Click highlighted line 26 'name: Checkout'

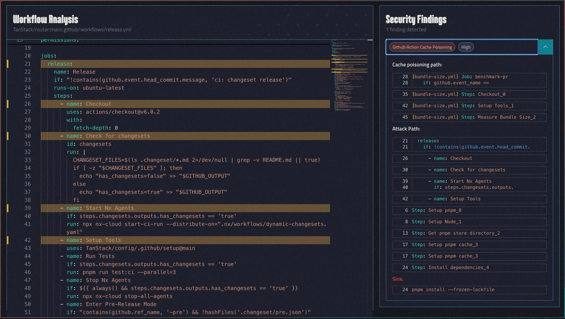click(185, 104)
